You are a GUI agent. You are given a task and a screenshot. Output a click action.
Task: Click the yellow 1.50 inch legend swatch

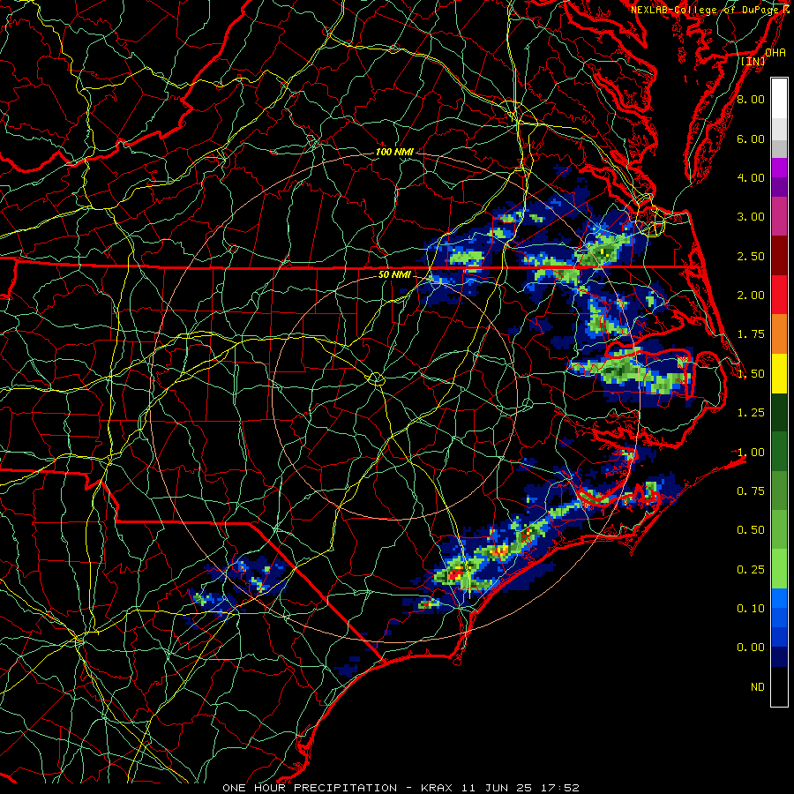[x=779, y=373]
